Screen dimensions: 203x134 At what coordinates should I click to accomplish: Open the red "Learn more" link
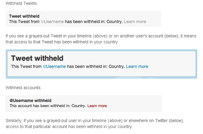click(97, 106)
